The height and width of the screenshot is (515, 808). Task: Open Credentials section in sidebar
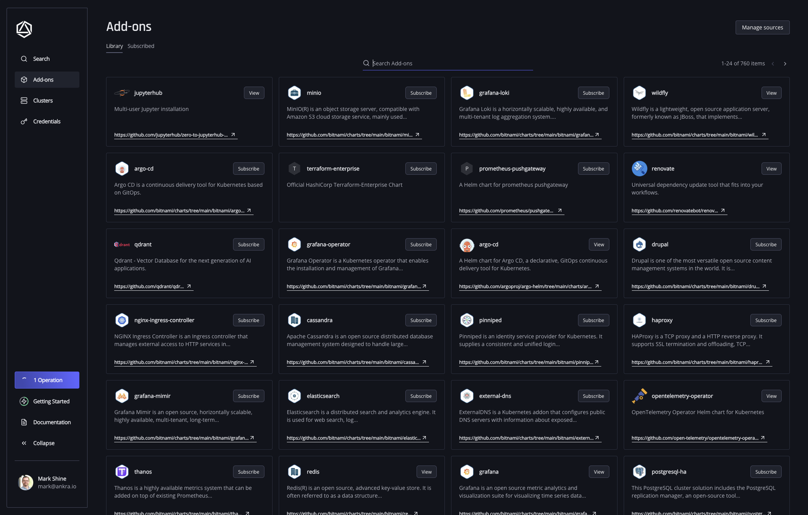pyautogui.click(x=47, y=121)
